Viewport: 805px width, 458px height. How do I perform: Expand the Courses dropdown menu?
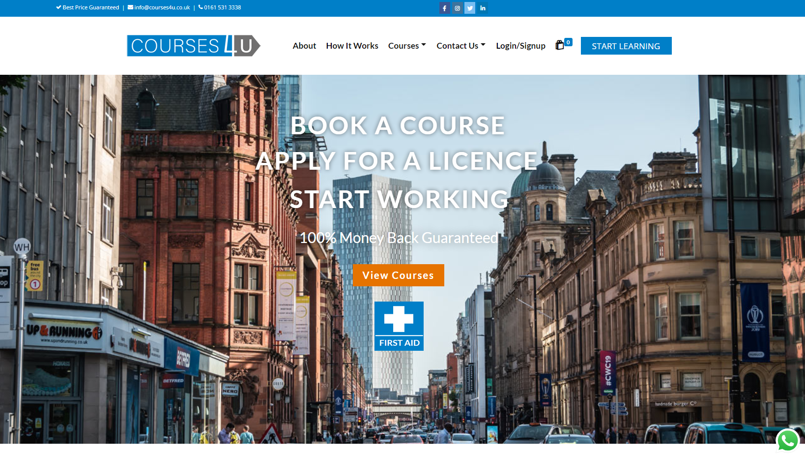(x=403, y=45)
